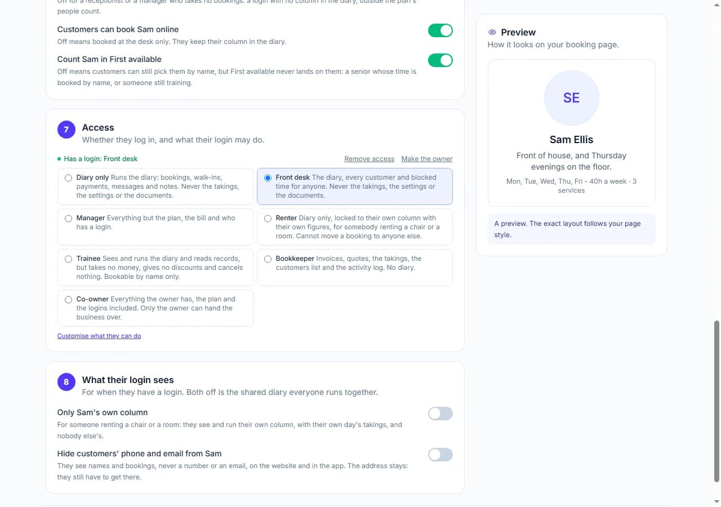Pick the Renter access role
This screenshot has width=721, height=507.
coord(355,227)
